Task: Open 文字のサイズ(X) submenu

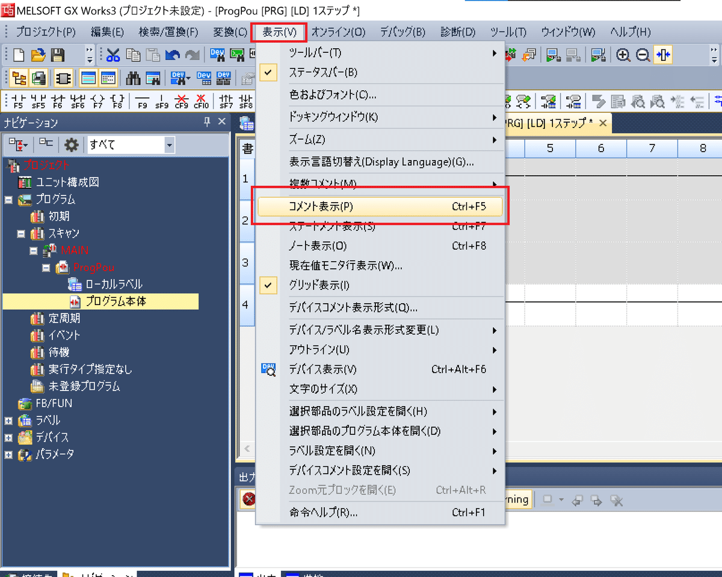Action: pyautogui.click(x=380, y=389)
